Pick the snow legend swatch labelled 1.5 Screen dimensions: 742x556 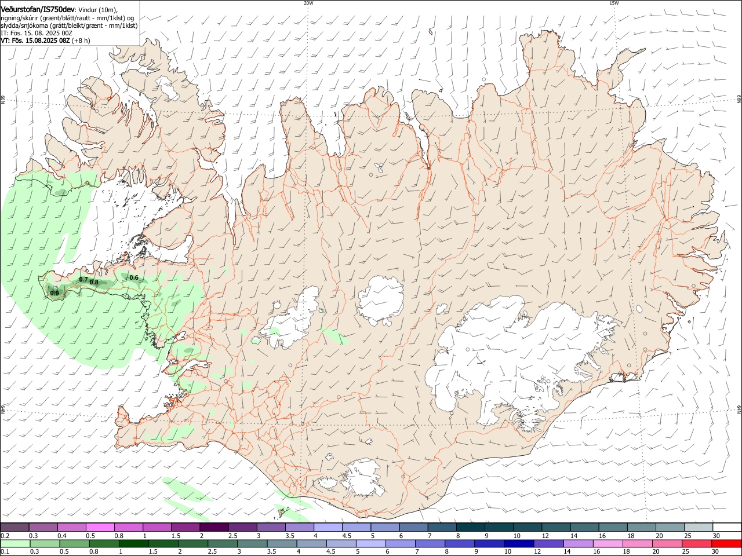click(x=185, y=527)
